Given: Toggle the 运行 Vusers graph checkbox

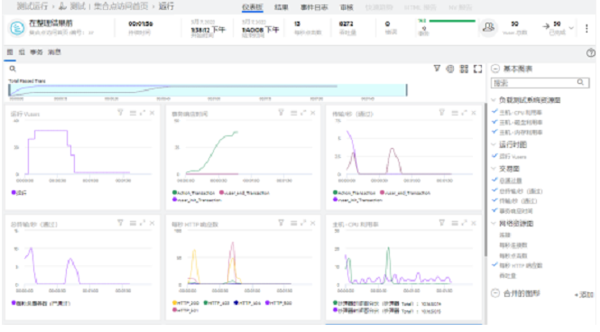Looking at the screenshot, I should tap(494, 156).
